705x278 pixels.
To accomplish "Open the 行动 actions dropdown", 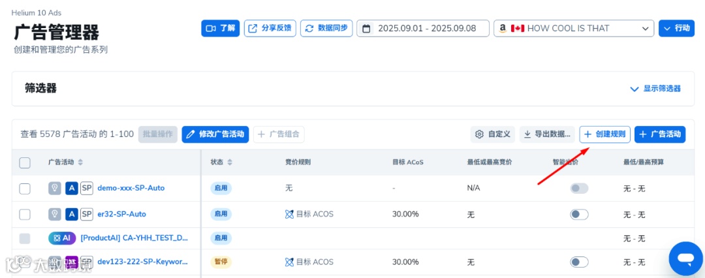I will tap(677, 28).
